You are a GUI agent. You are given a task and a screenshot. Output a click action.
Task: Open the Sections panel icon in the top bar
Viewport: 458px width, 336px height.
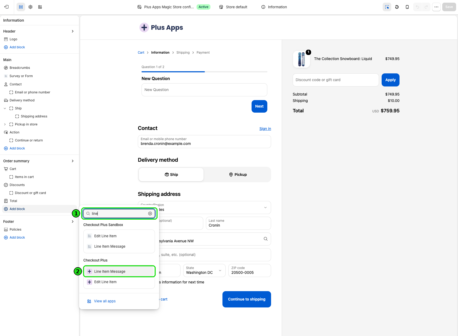pos(21,7)
